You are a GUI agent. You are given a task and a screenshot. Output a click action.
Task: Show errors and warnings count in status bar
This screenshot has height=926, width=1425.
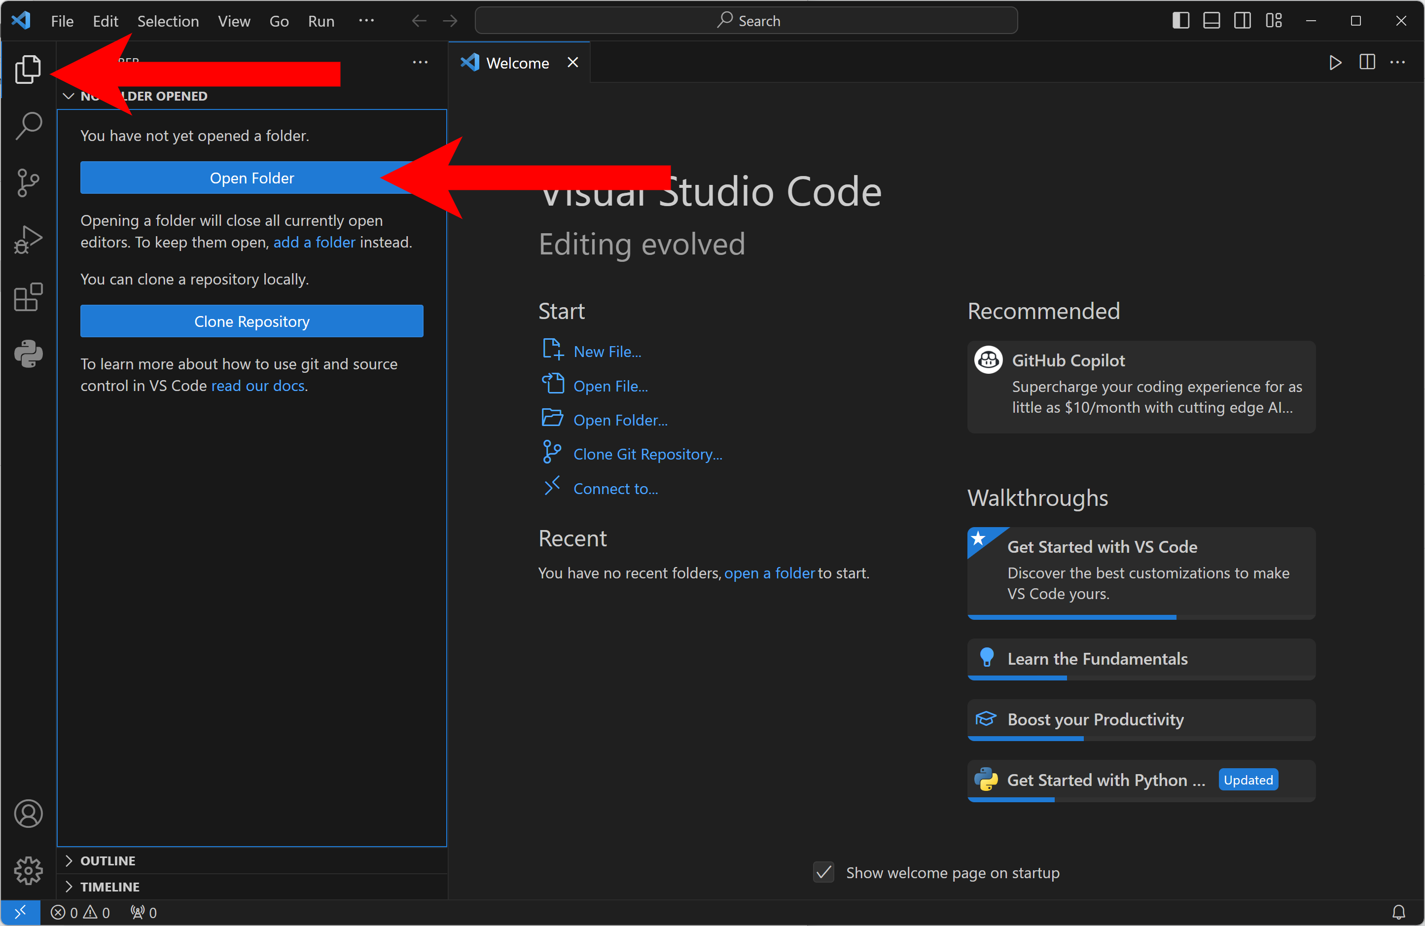click(80, 912)
